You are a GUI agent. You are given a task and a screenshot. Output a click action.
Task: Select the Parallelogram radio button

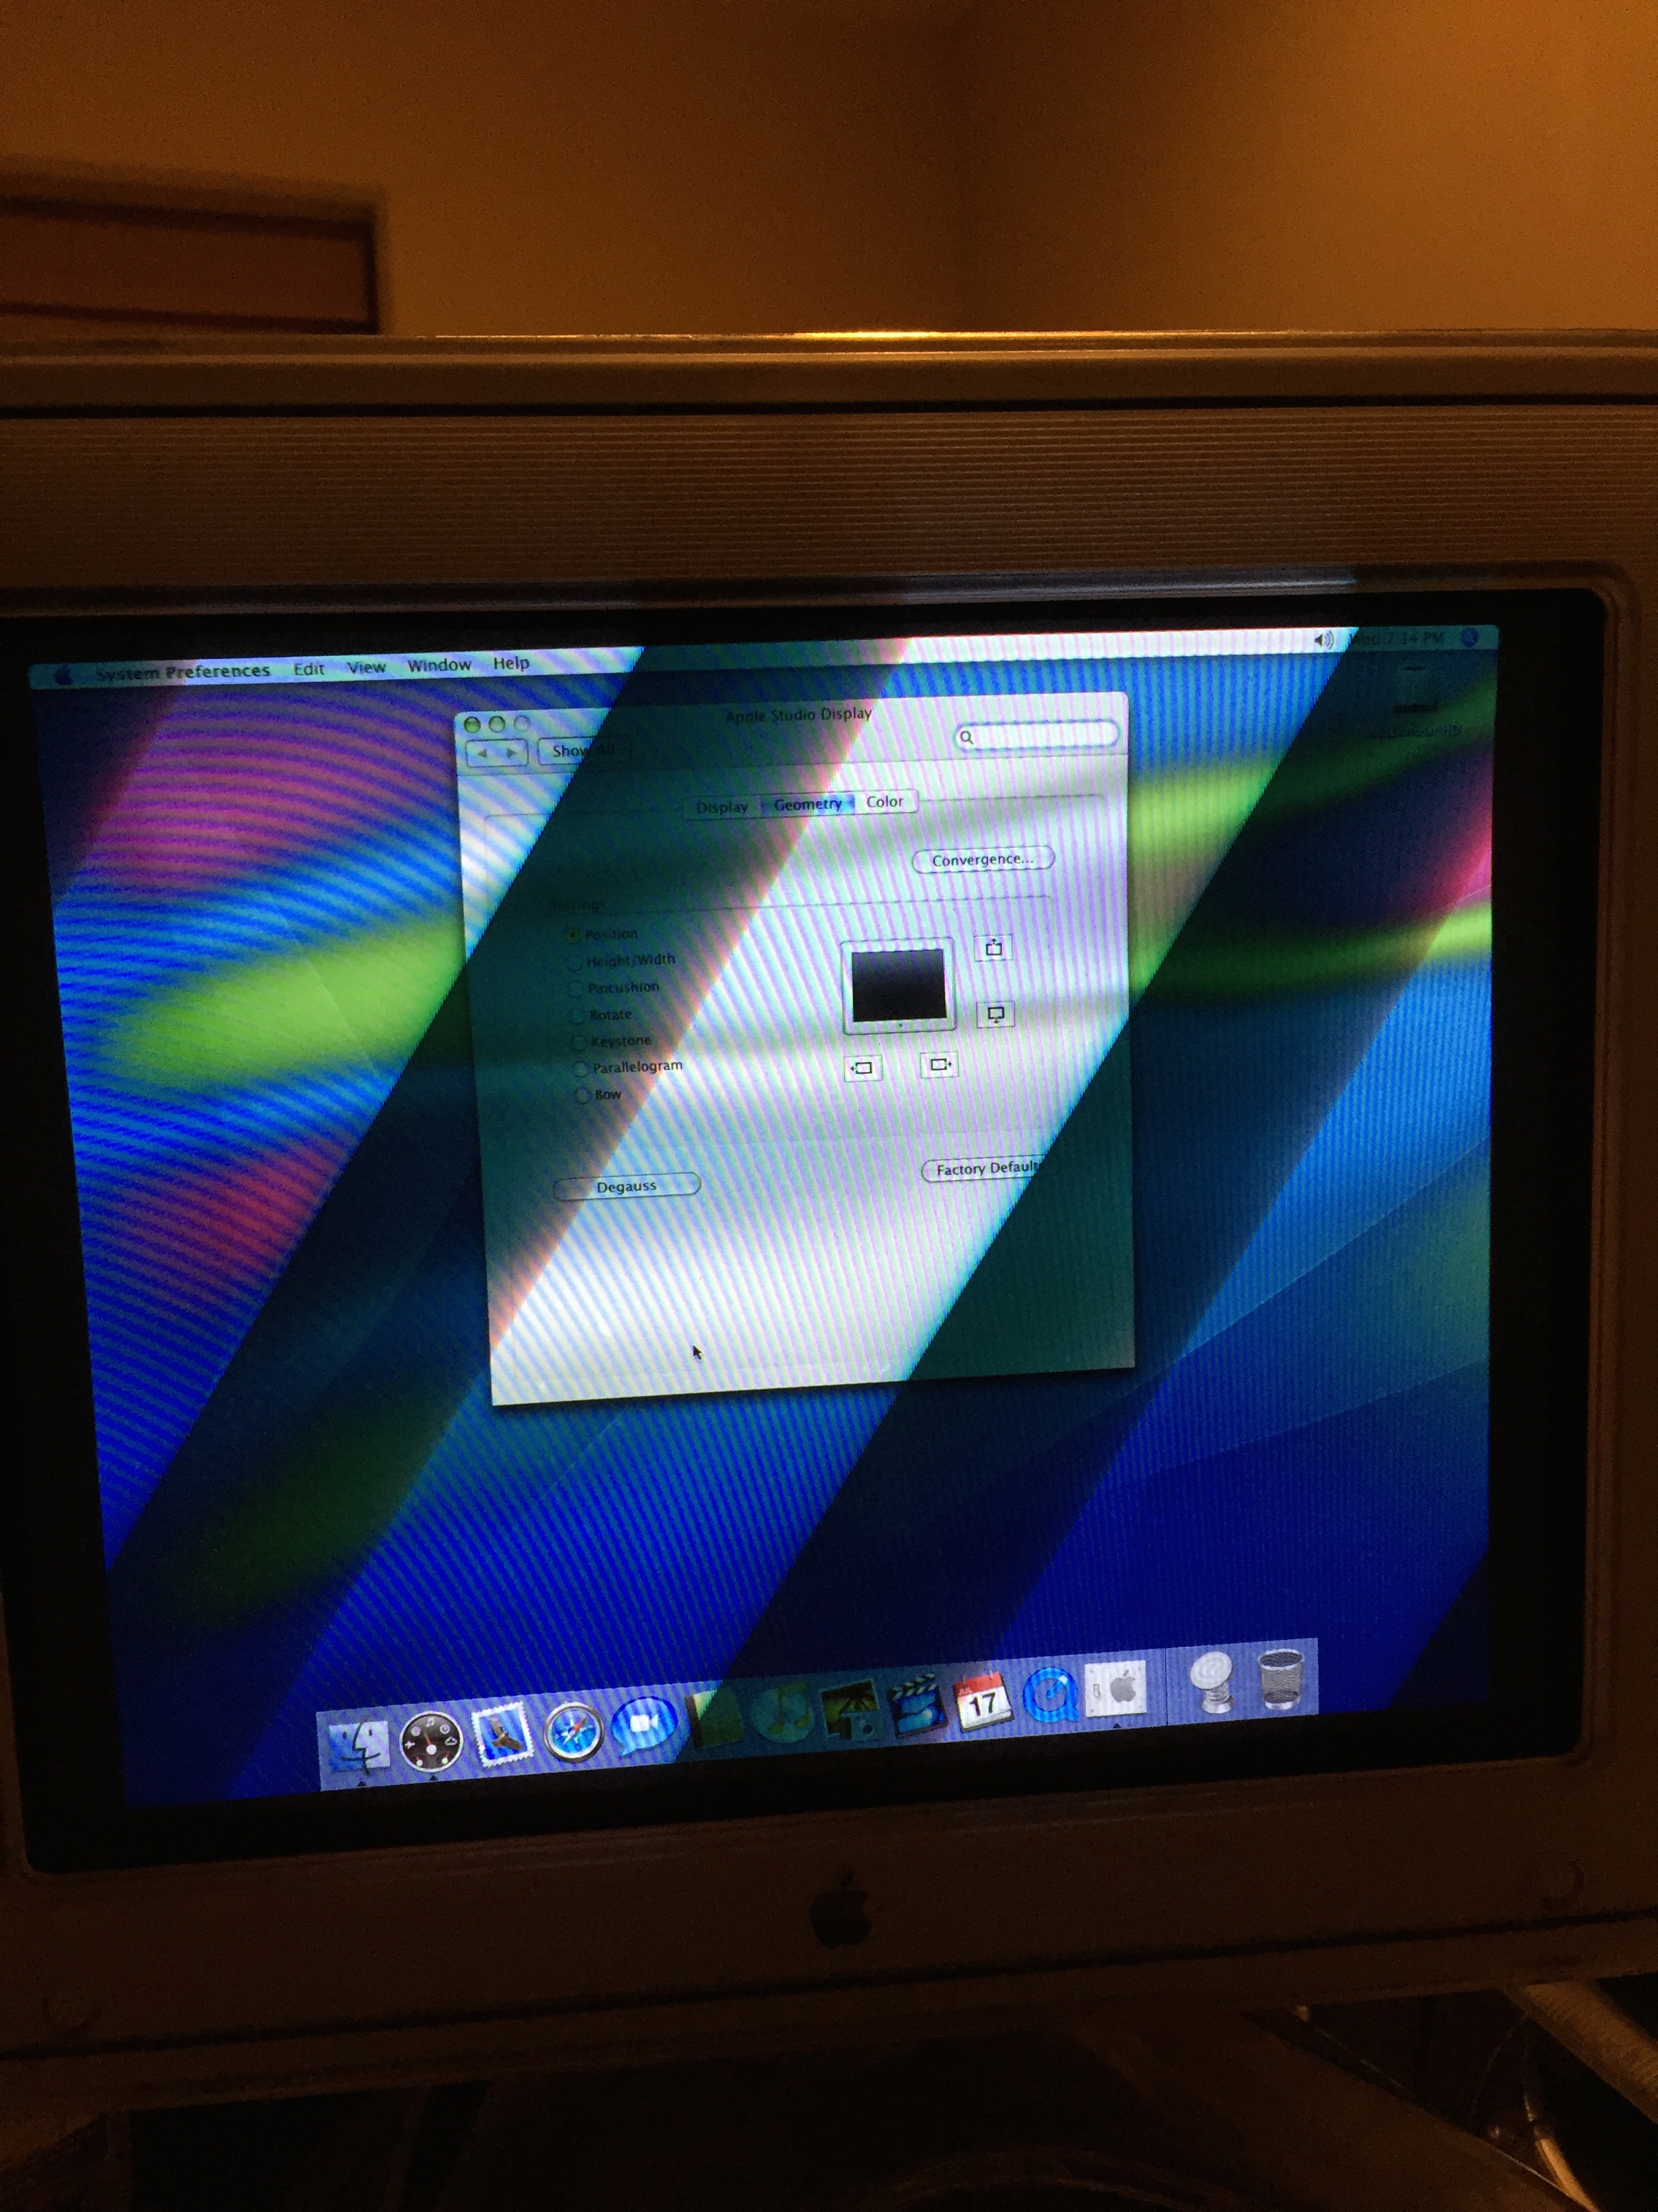tap(582, 1069)
